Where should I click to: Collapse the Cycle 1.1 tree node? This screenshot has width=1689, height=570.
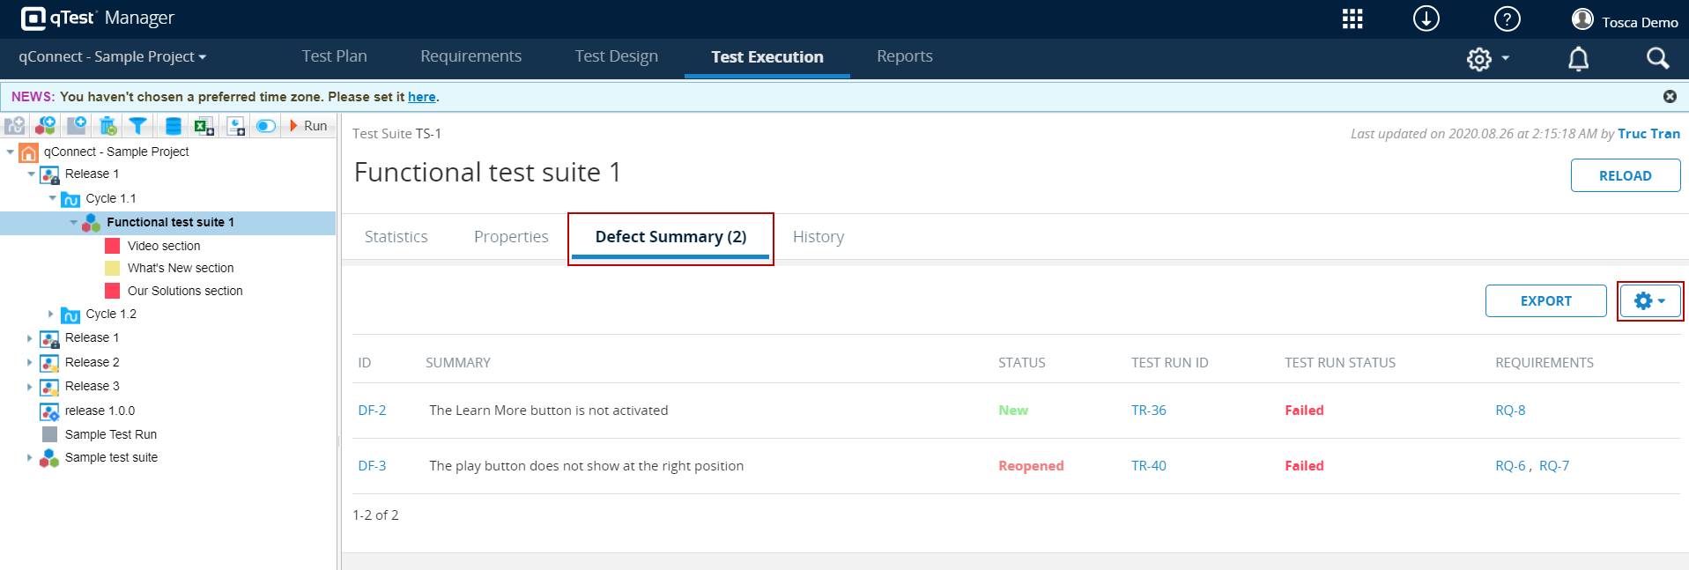(x=53, y=198)
